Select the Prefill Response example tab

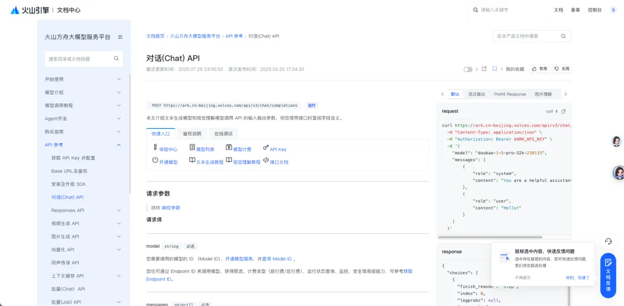510,94
